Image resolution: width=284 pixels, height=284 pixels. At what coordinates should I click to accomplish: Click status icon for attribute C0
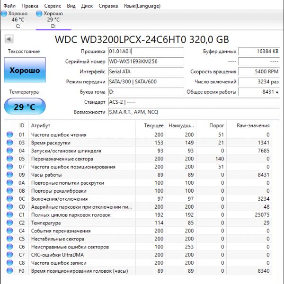point(9,206)
